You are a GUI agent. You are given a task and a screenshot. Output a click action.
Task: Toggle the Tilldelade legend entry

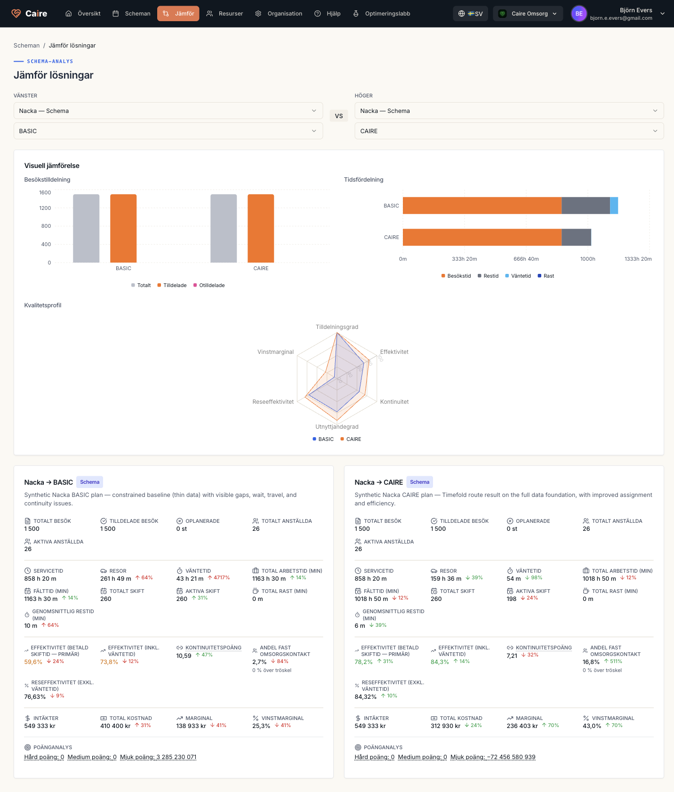(x=172, y=285)
